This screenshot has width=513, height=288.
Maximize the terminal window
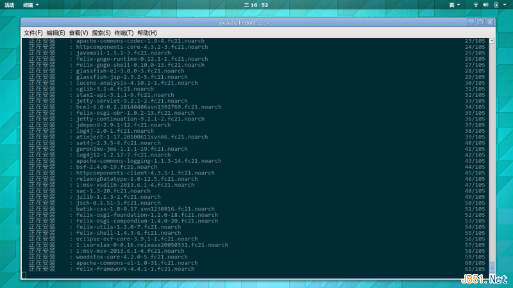tap(480, 22)
